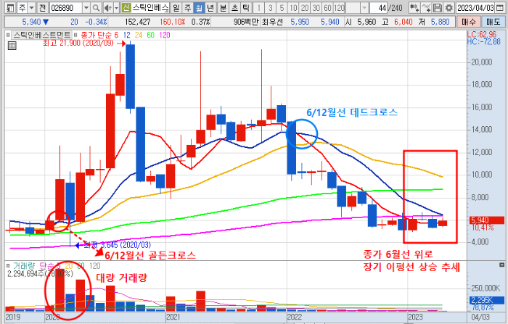Click the magnifier stock search icon

[x=96, y=8]
